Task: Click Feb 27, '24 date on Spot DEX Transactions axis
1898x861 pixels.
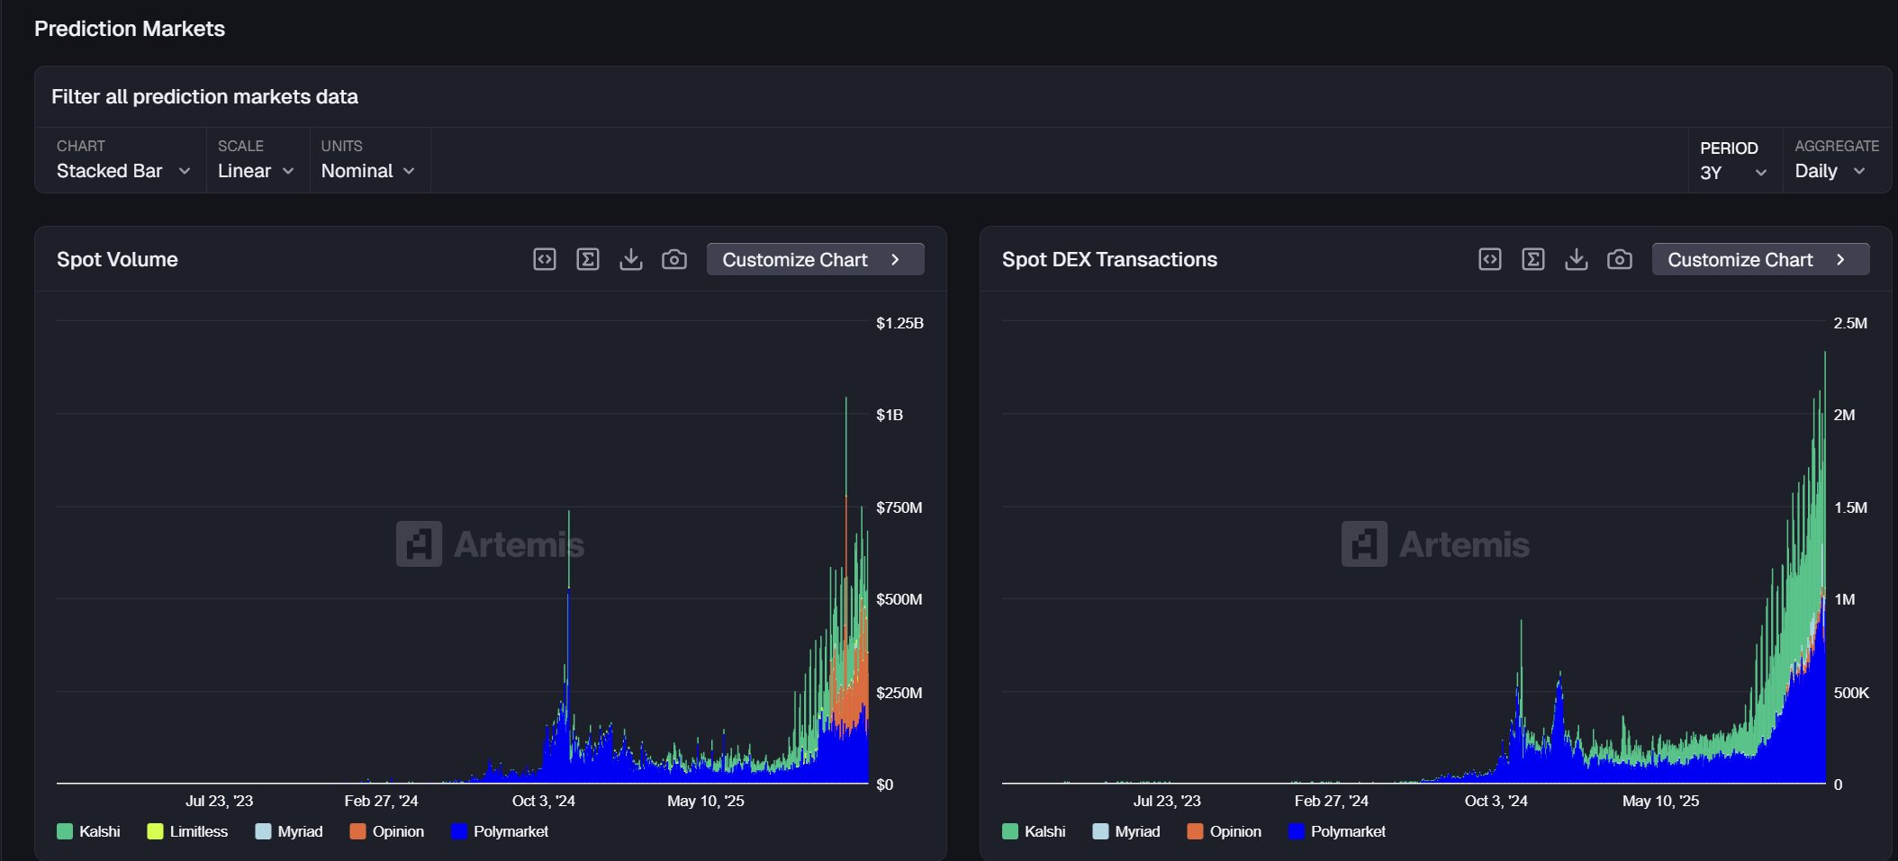Action: pyautogui.click(x=1331, y=801)
